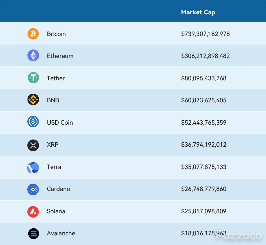The width and height of the screenshot is (266, 245).
Task: Click the red triangle icon beside Solana
Action: (33, 212)
